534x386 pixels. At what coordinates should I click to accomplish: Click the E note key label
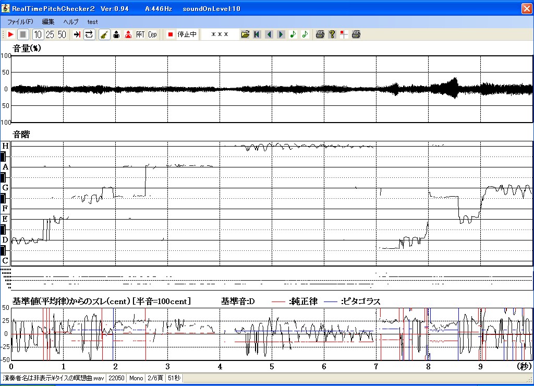click(x=5, y=219)
